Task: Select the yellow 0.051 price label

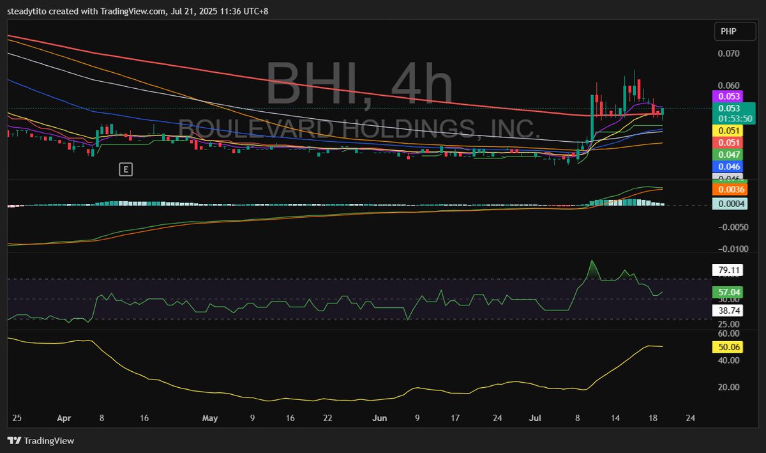Action: tap(726, 130)
